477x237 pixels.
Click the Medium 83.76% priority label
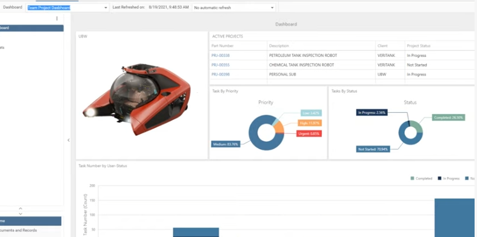coord(225,144)
